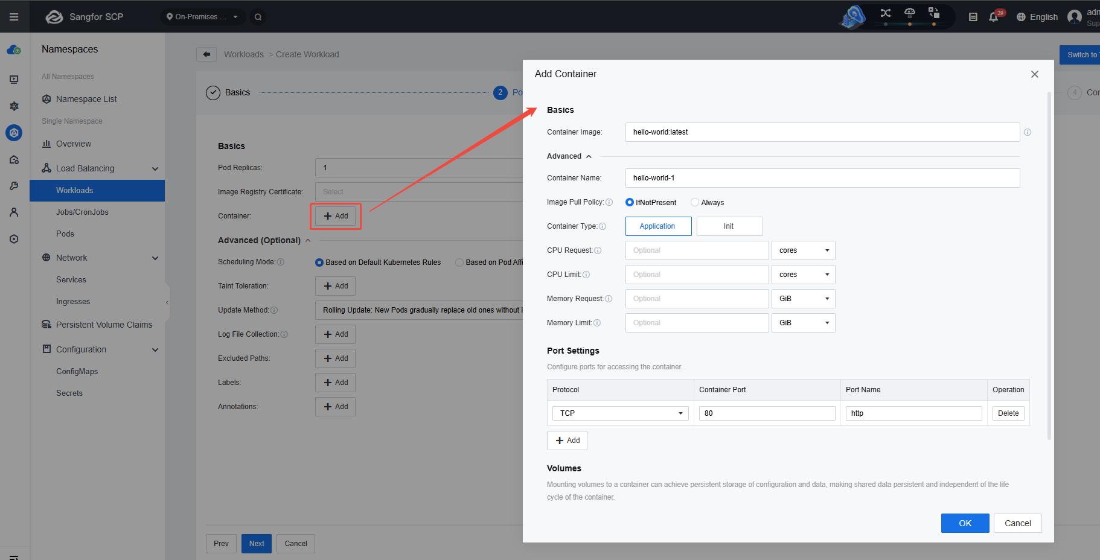Click info icon next to Container Image field
Screen dimensions: 1100x560
pyautogui.click(x=1028, y=132)
